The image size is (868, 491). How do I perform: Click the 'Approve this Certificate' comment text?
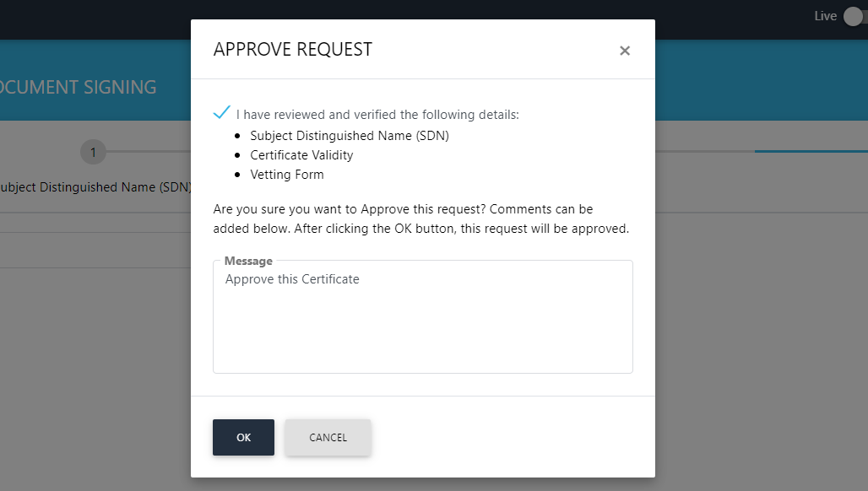coord(292,279)
